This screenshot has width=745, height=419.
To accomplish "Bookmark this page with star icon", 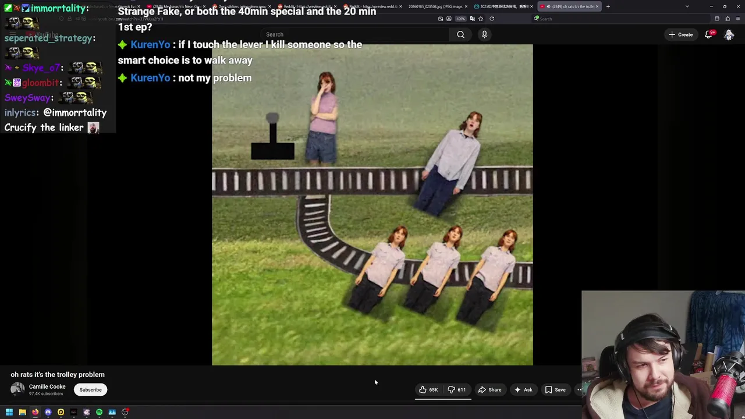I will click(481, 19).
